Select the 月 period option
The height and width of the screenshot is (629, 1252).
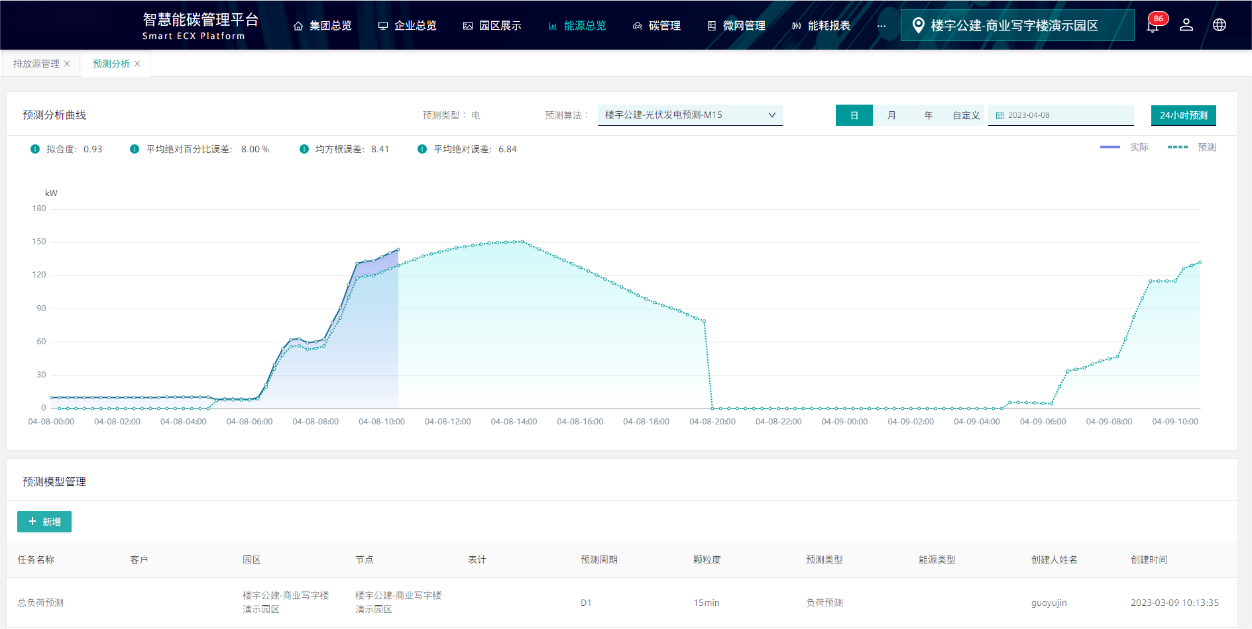click(891, 115)
